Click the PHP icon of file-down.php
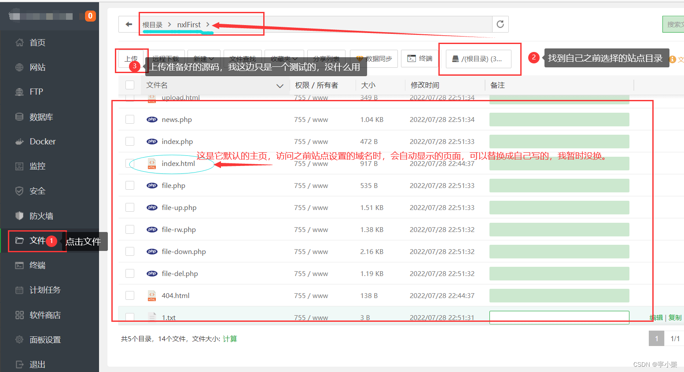 [152, 251]
